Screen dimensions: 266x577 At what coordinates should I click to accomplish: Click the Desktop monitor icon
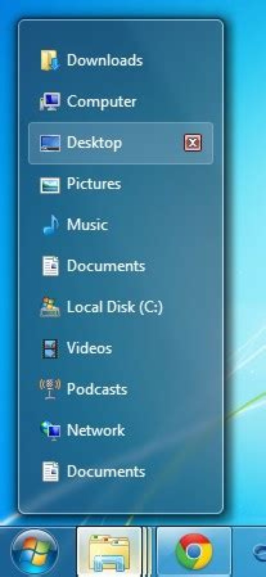[50, 143]
